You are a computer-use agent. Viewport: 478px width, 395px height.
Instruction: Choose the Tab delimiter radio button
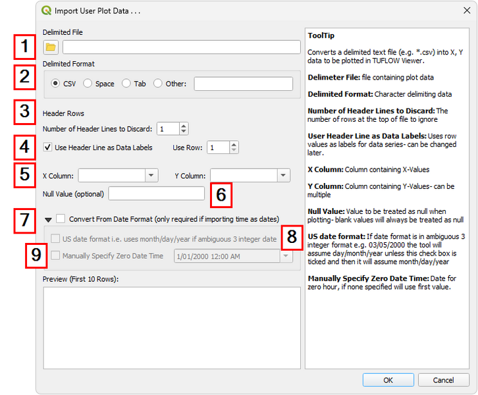click(126, 84)
